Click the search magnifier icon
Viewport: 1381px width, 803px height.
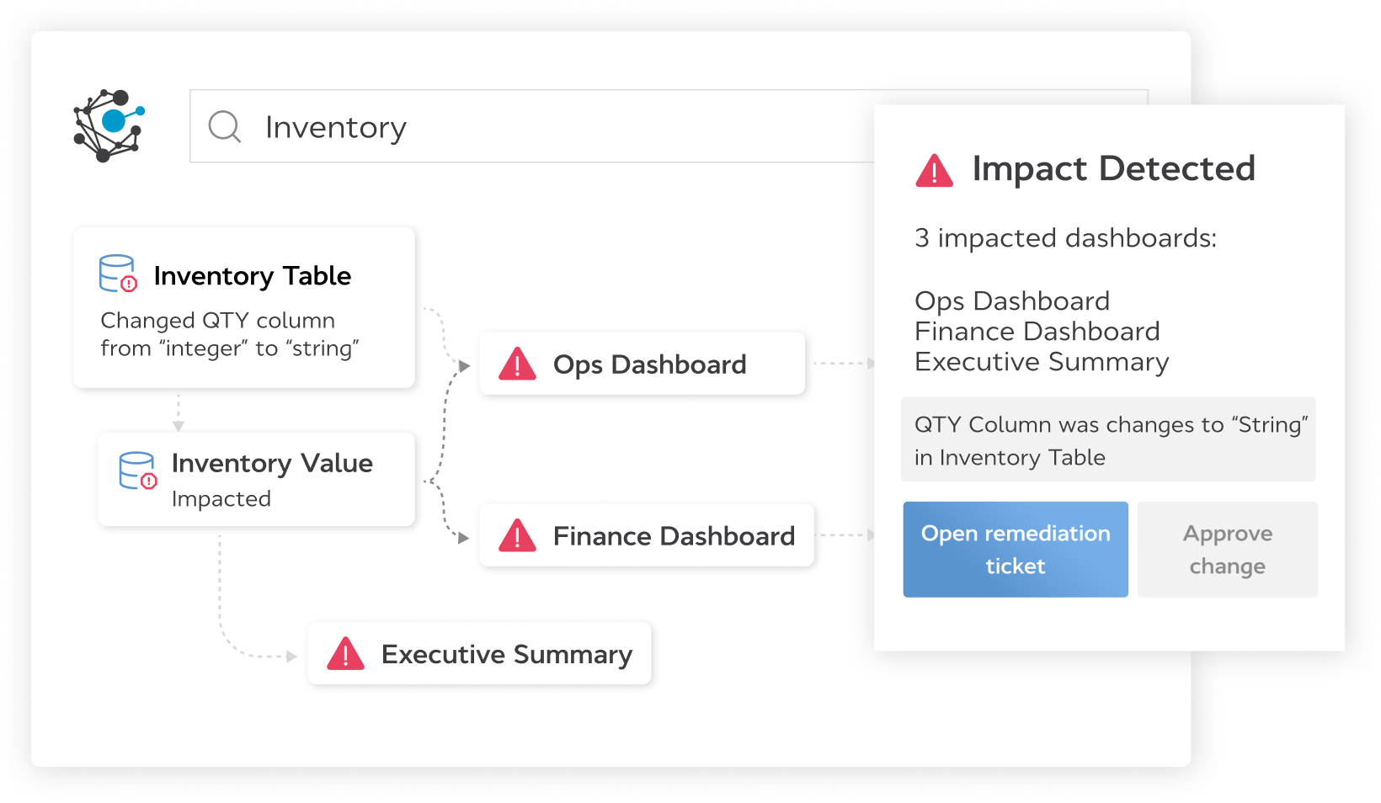coord(225,127)
